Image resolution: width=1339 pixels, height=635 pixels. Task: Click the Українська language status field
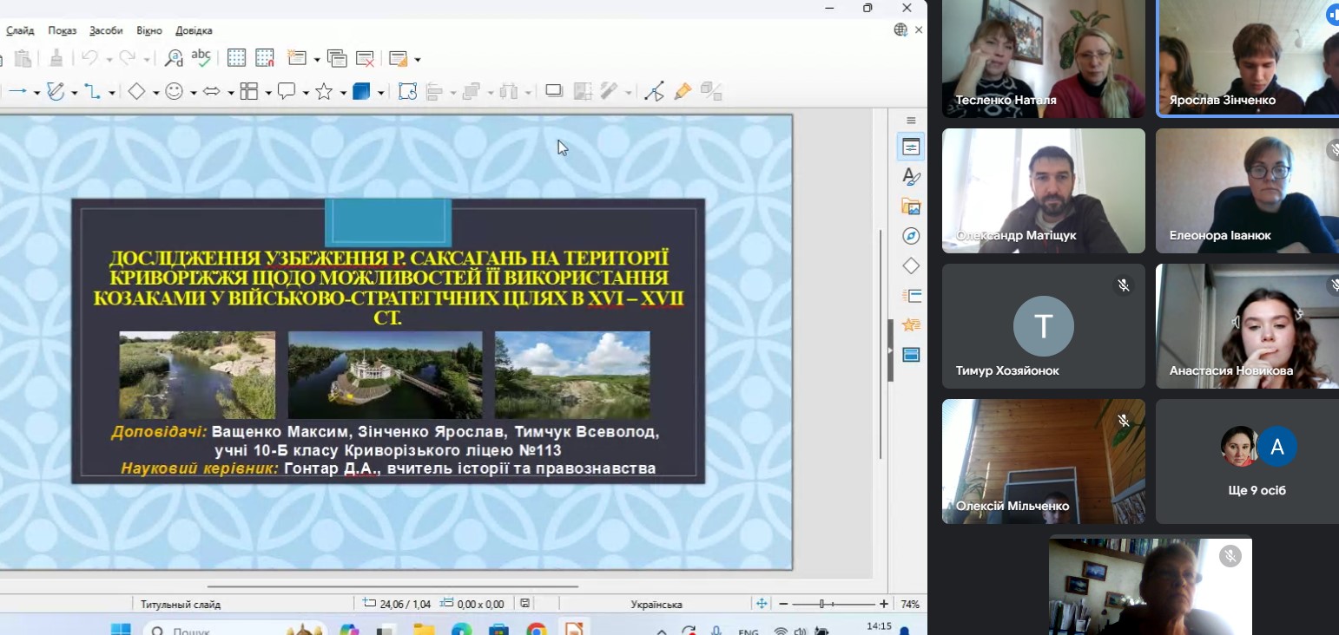pos(656,604)
